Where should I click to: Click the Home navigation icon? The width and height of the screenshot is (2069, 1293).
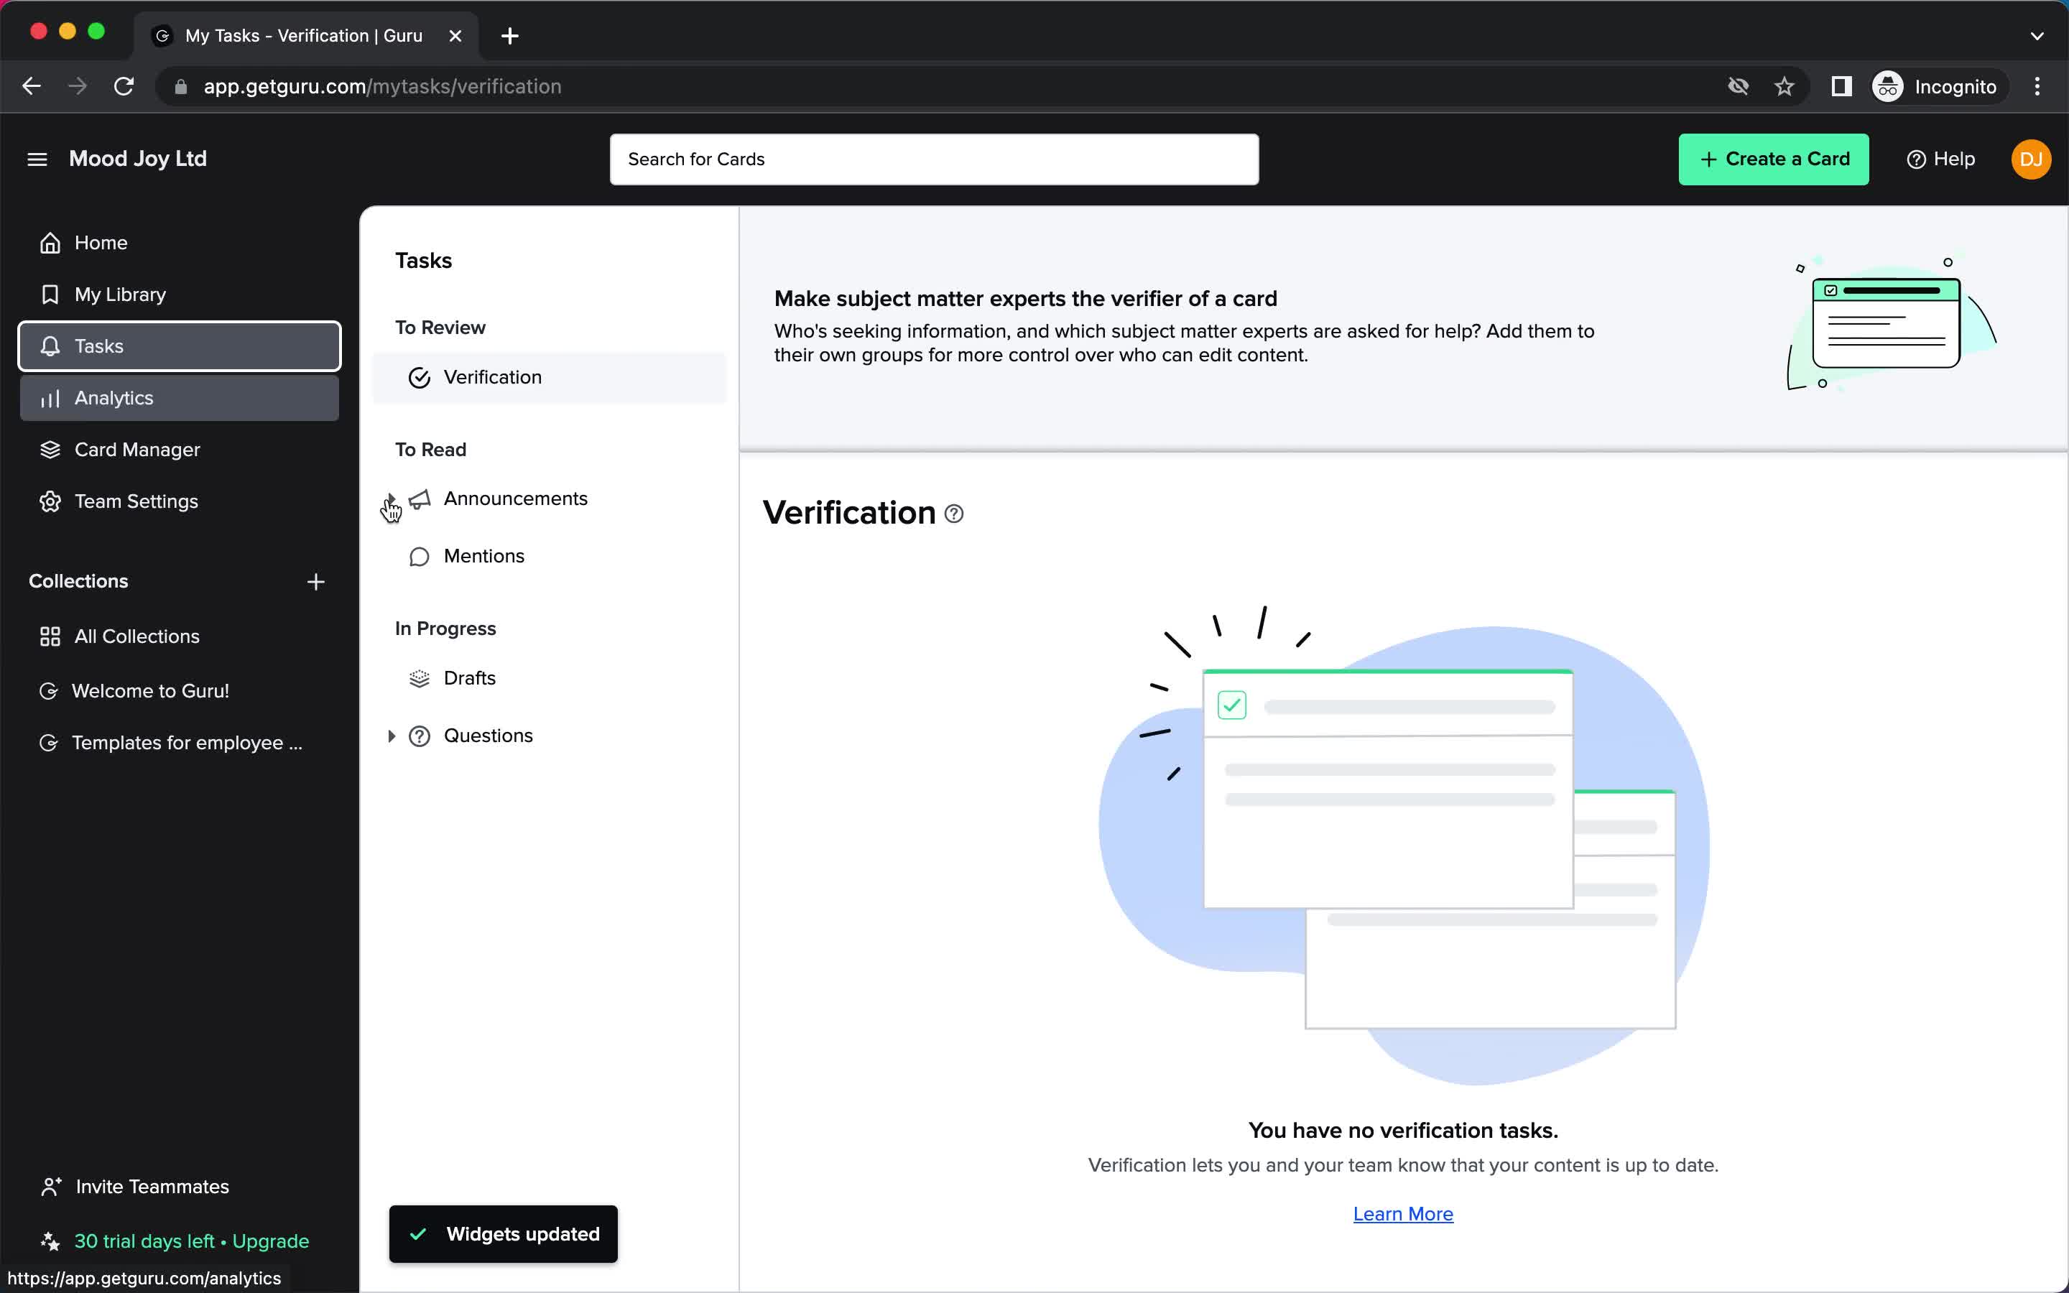tap(50, 243)
